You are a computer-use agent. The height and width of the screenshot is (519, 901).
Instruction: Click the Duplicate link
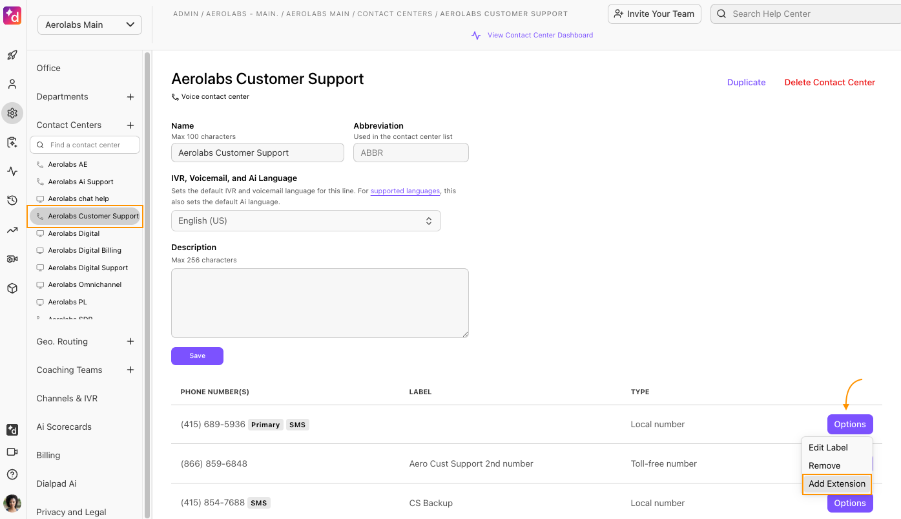(x=746, y=83)
